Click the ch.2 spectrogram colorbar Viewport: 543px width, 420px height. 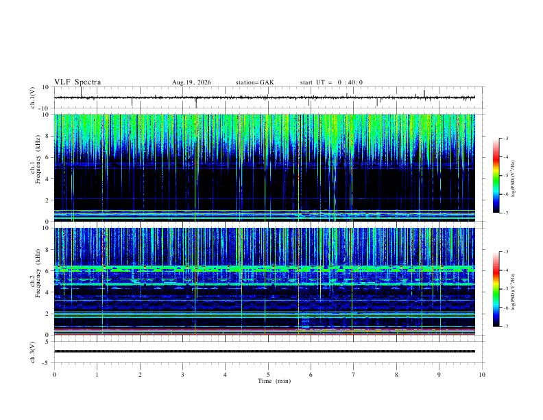point(496,289)
